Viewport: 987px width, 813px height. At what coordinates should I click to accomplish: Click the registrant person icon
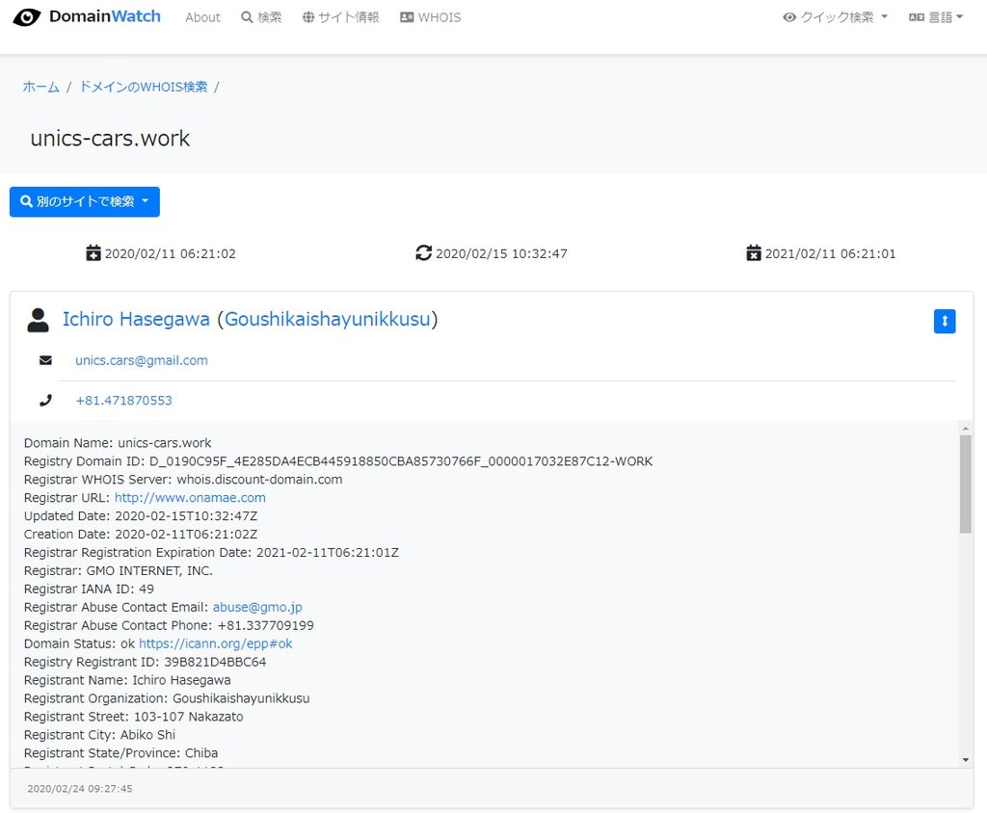click(x=38, y=320)
